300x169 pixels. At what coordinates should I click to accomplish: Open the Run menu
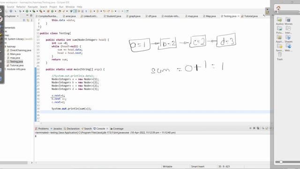[61, 7]
